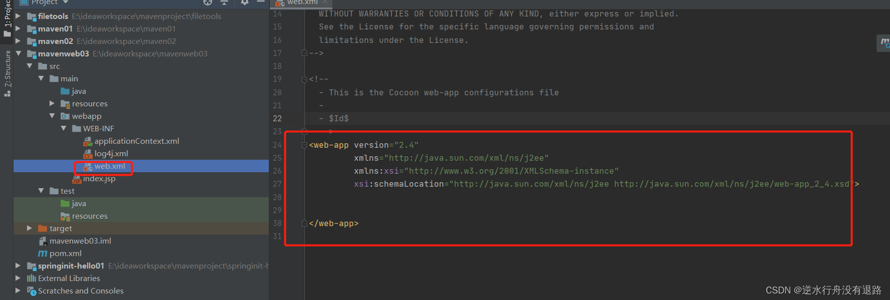Fold the web-app tag at line 24
This screenshot has width=890, height=300.
tap(304, 145)
